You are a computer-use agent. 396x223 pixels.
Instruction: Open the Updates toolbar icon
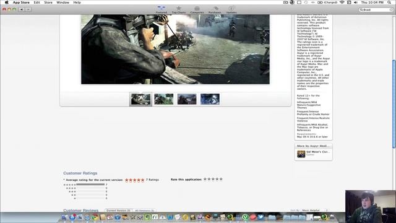(x=231, y=10)
